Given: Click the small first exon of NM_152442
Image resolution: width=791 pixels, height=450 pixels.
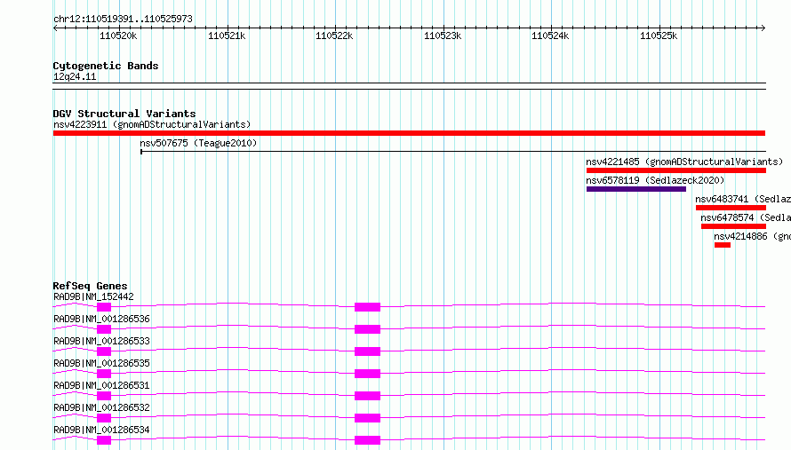Looking at the screenshot, I should (x=104, y=307).
